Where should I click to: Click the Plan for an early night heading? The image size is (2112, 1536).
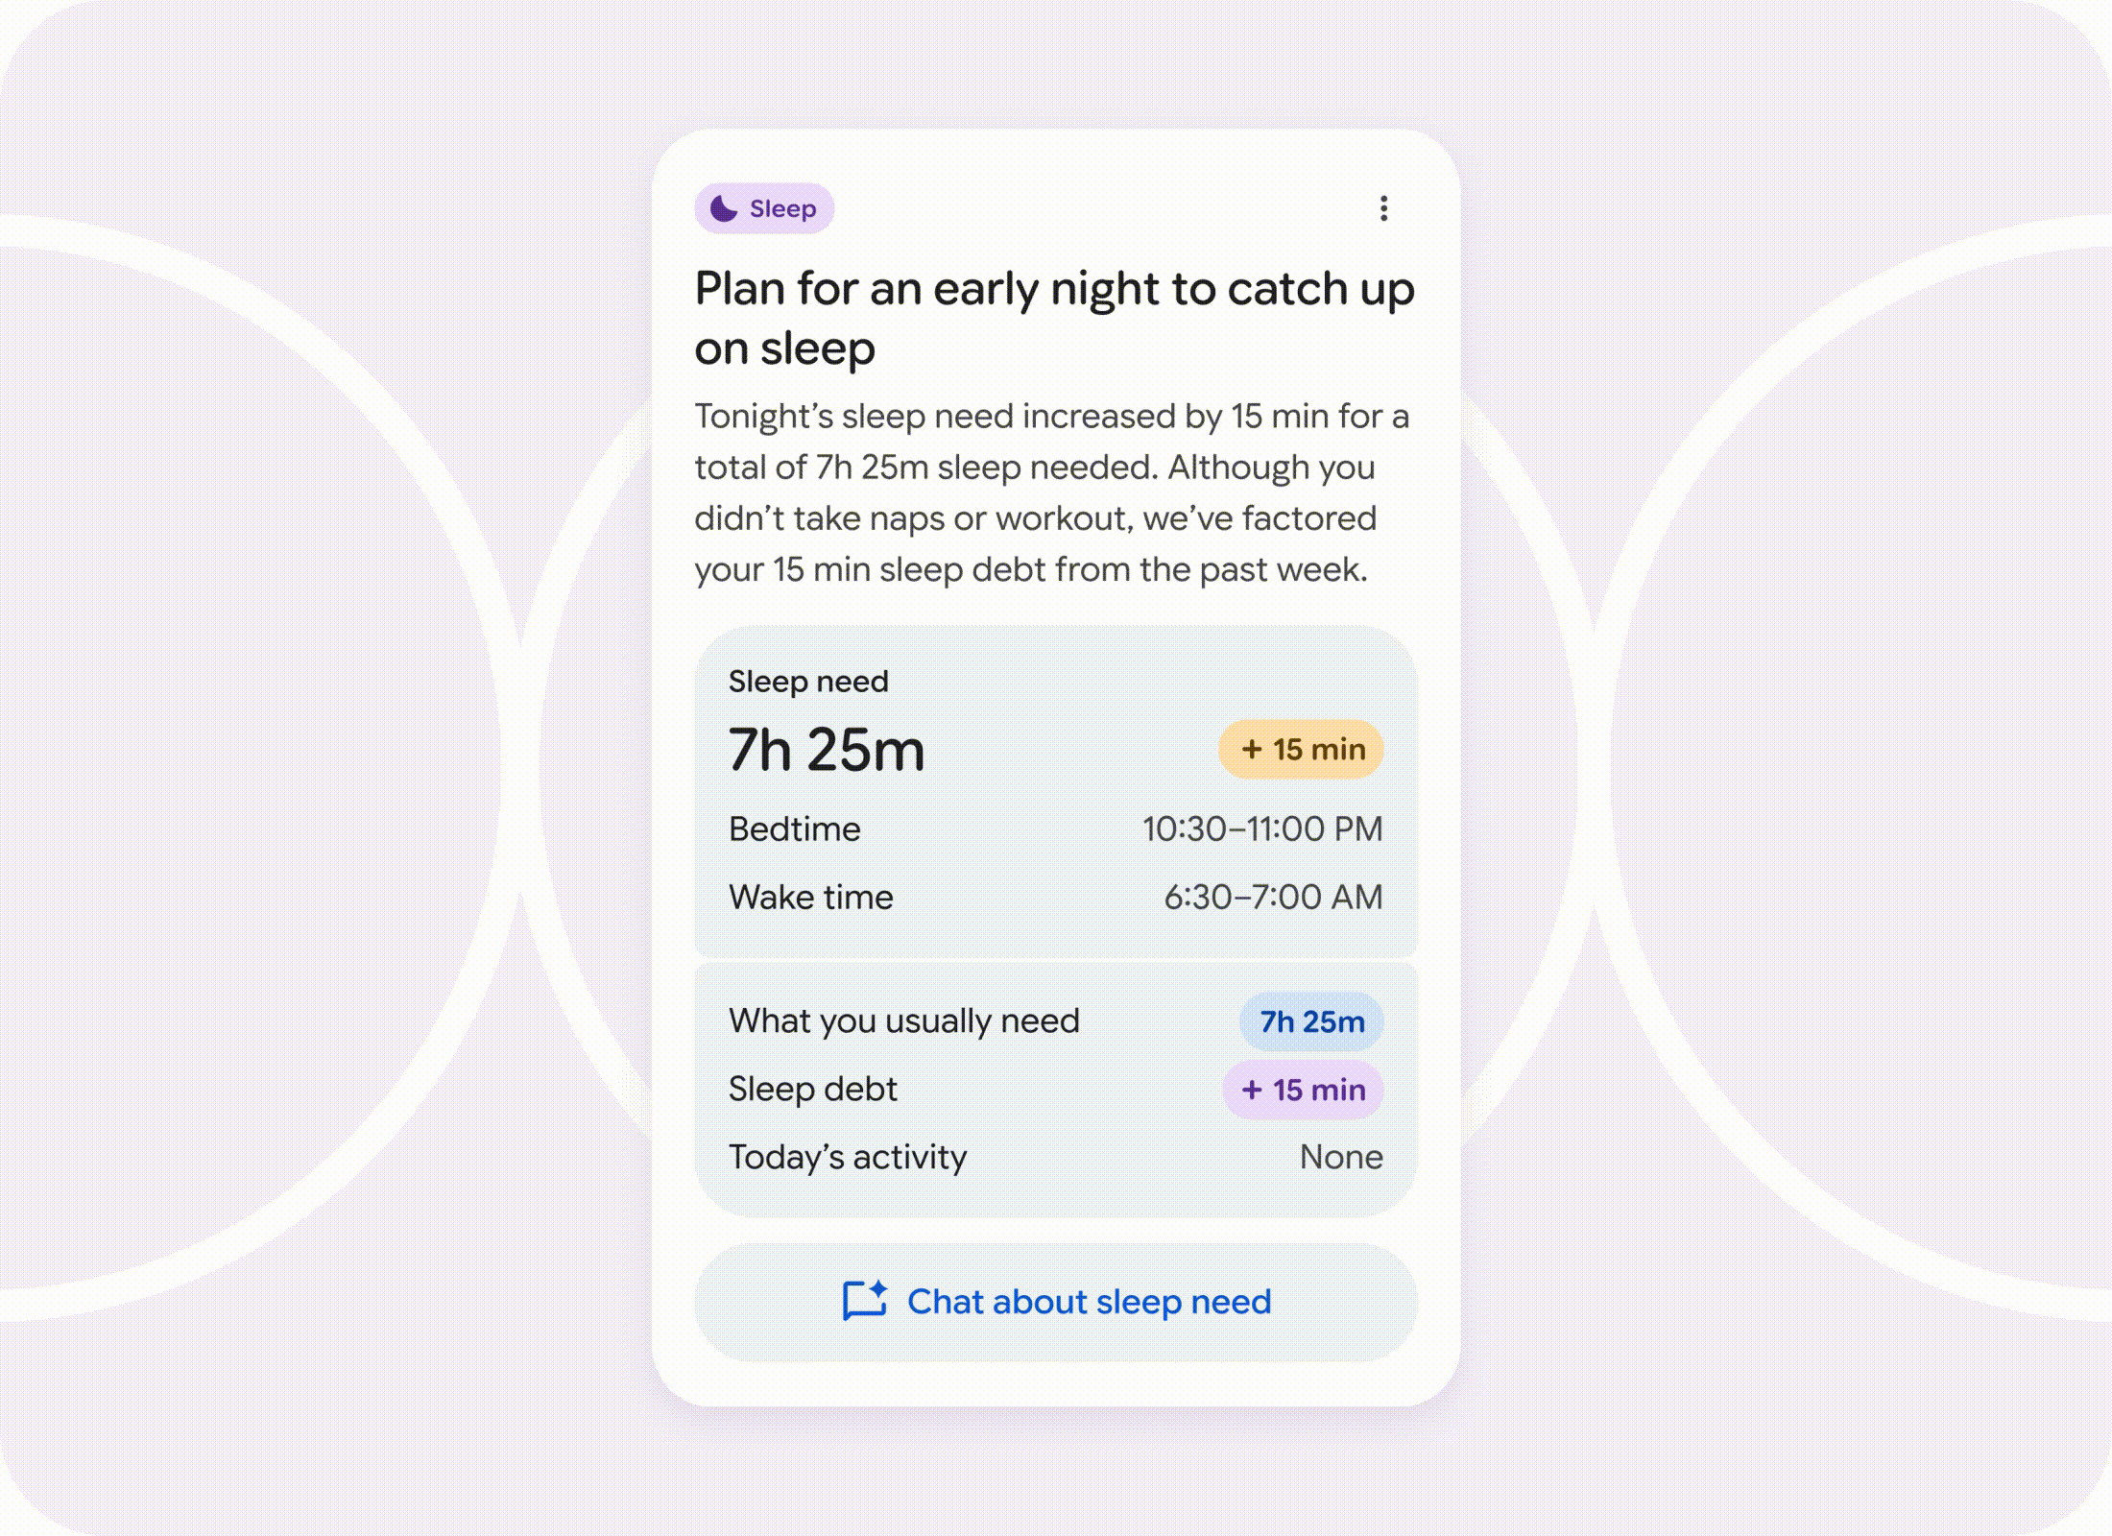pos(1054,317)
